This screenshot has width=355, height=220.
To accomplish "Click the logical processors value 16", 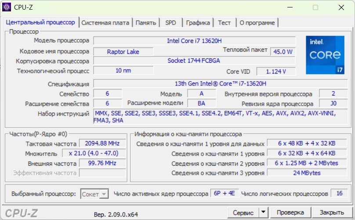I will pos(339,193).
